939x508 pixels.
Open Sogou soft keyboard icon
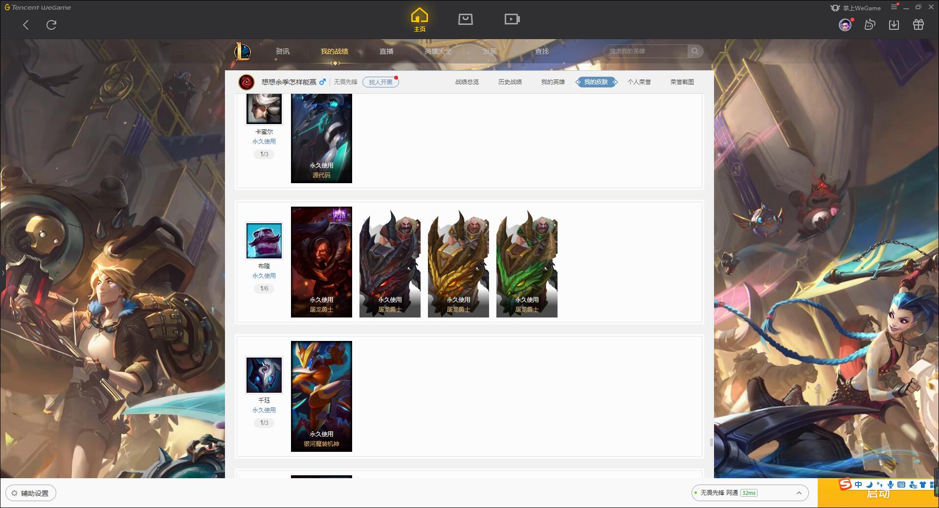pyautogui.click(x=901, y=485)
